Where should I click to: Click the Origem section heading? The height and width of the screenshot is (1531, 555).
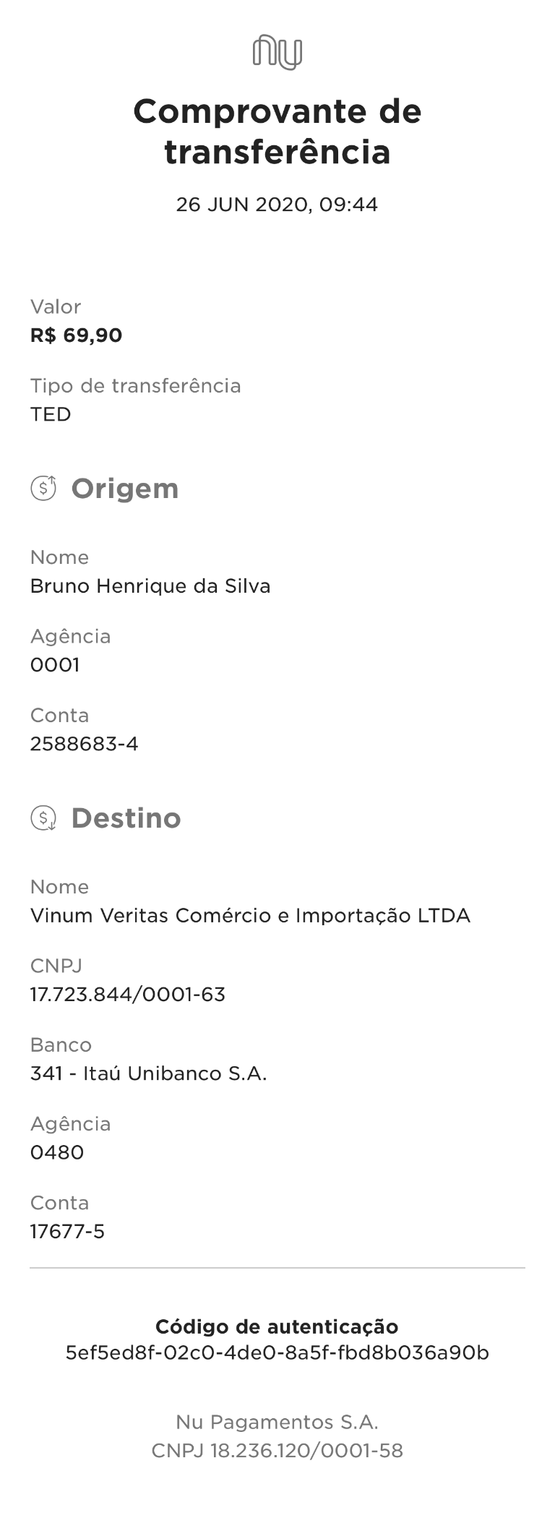click(x=124, y=489)
